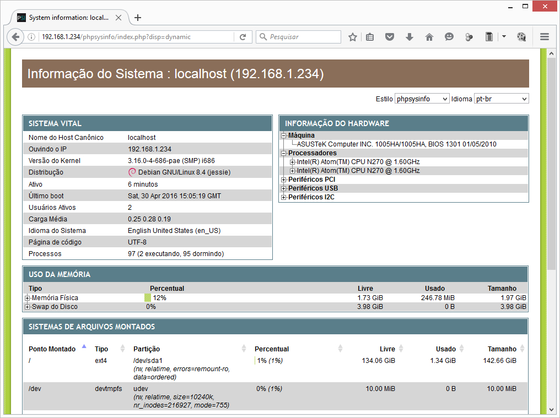Open Hello chat smiley icon
The image size is (560, 418).
(449, 37)
